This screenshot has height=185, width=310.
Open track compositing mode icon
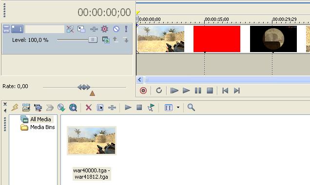pyautogui.click(x=106, y=40)
